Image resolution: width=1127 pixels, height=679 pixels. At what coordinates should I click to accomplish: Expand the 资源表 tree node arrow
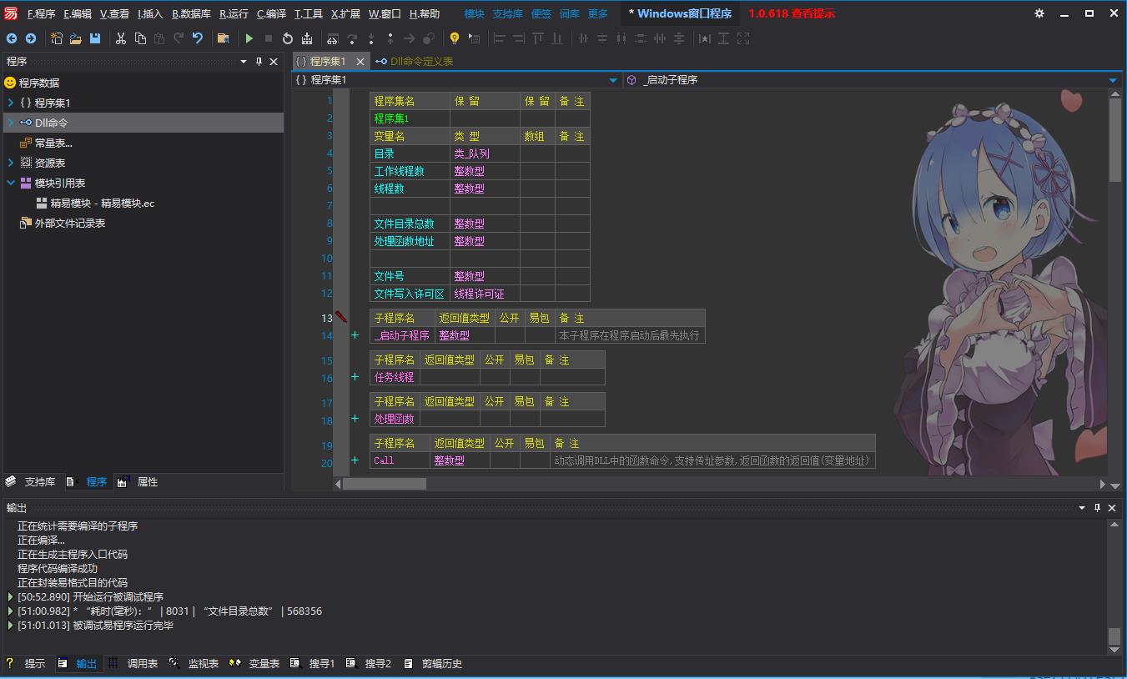10,163
